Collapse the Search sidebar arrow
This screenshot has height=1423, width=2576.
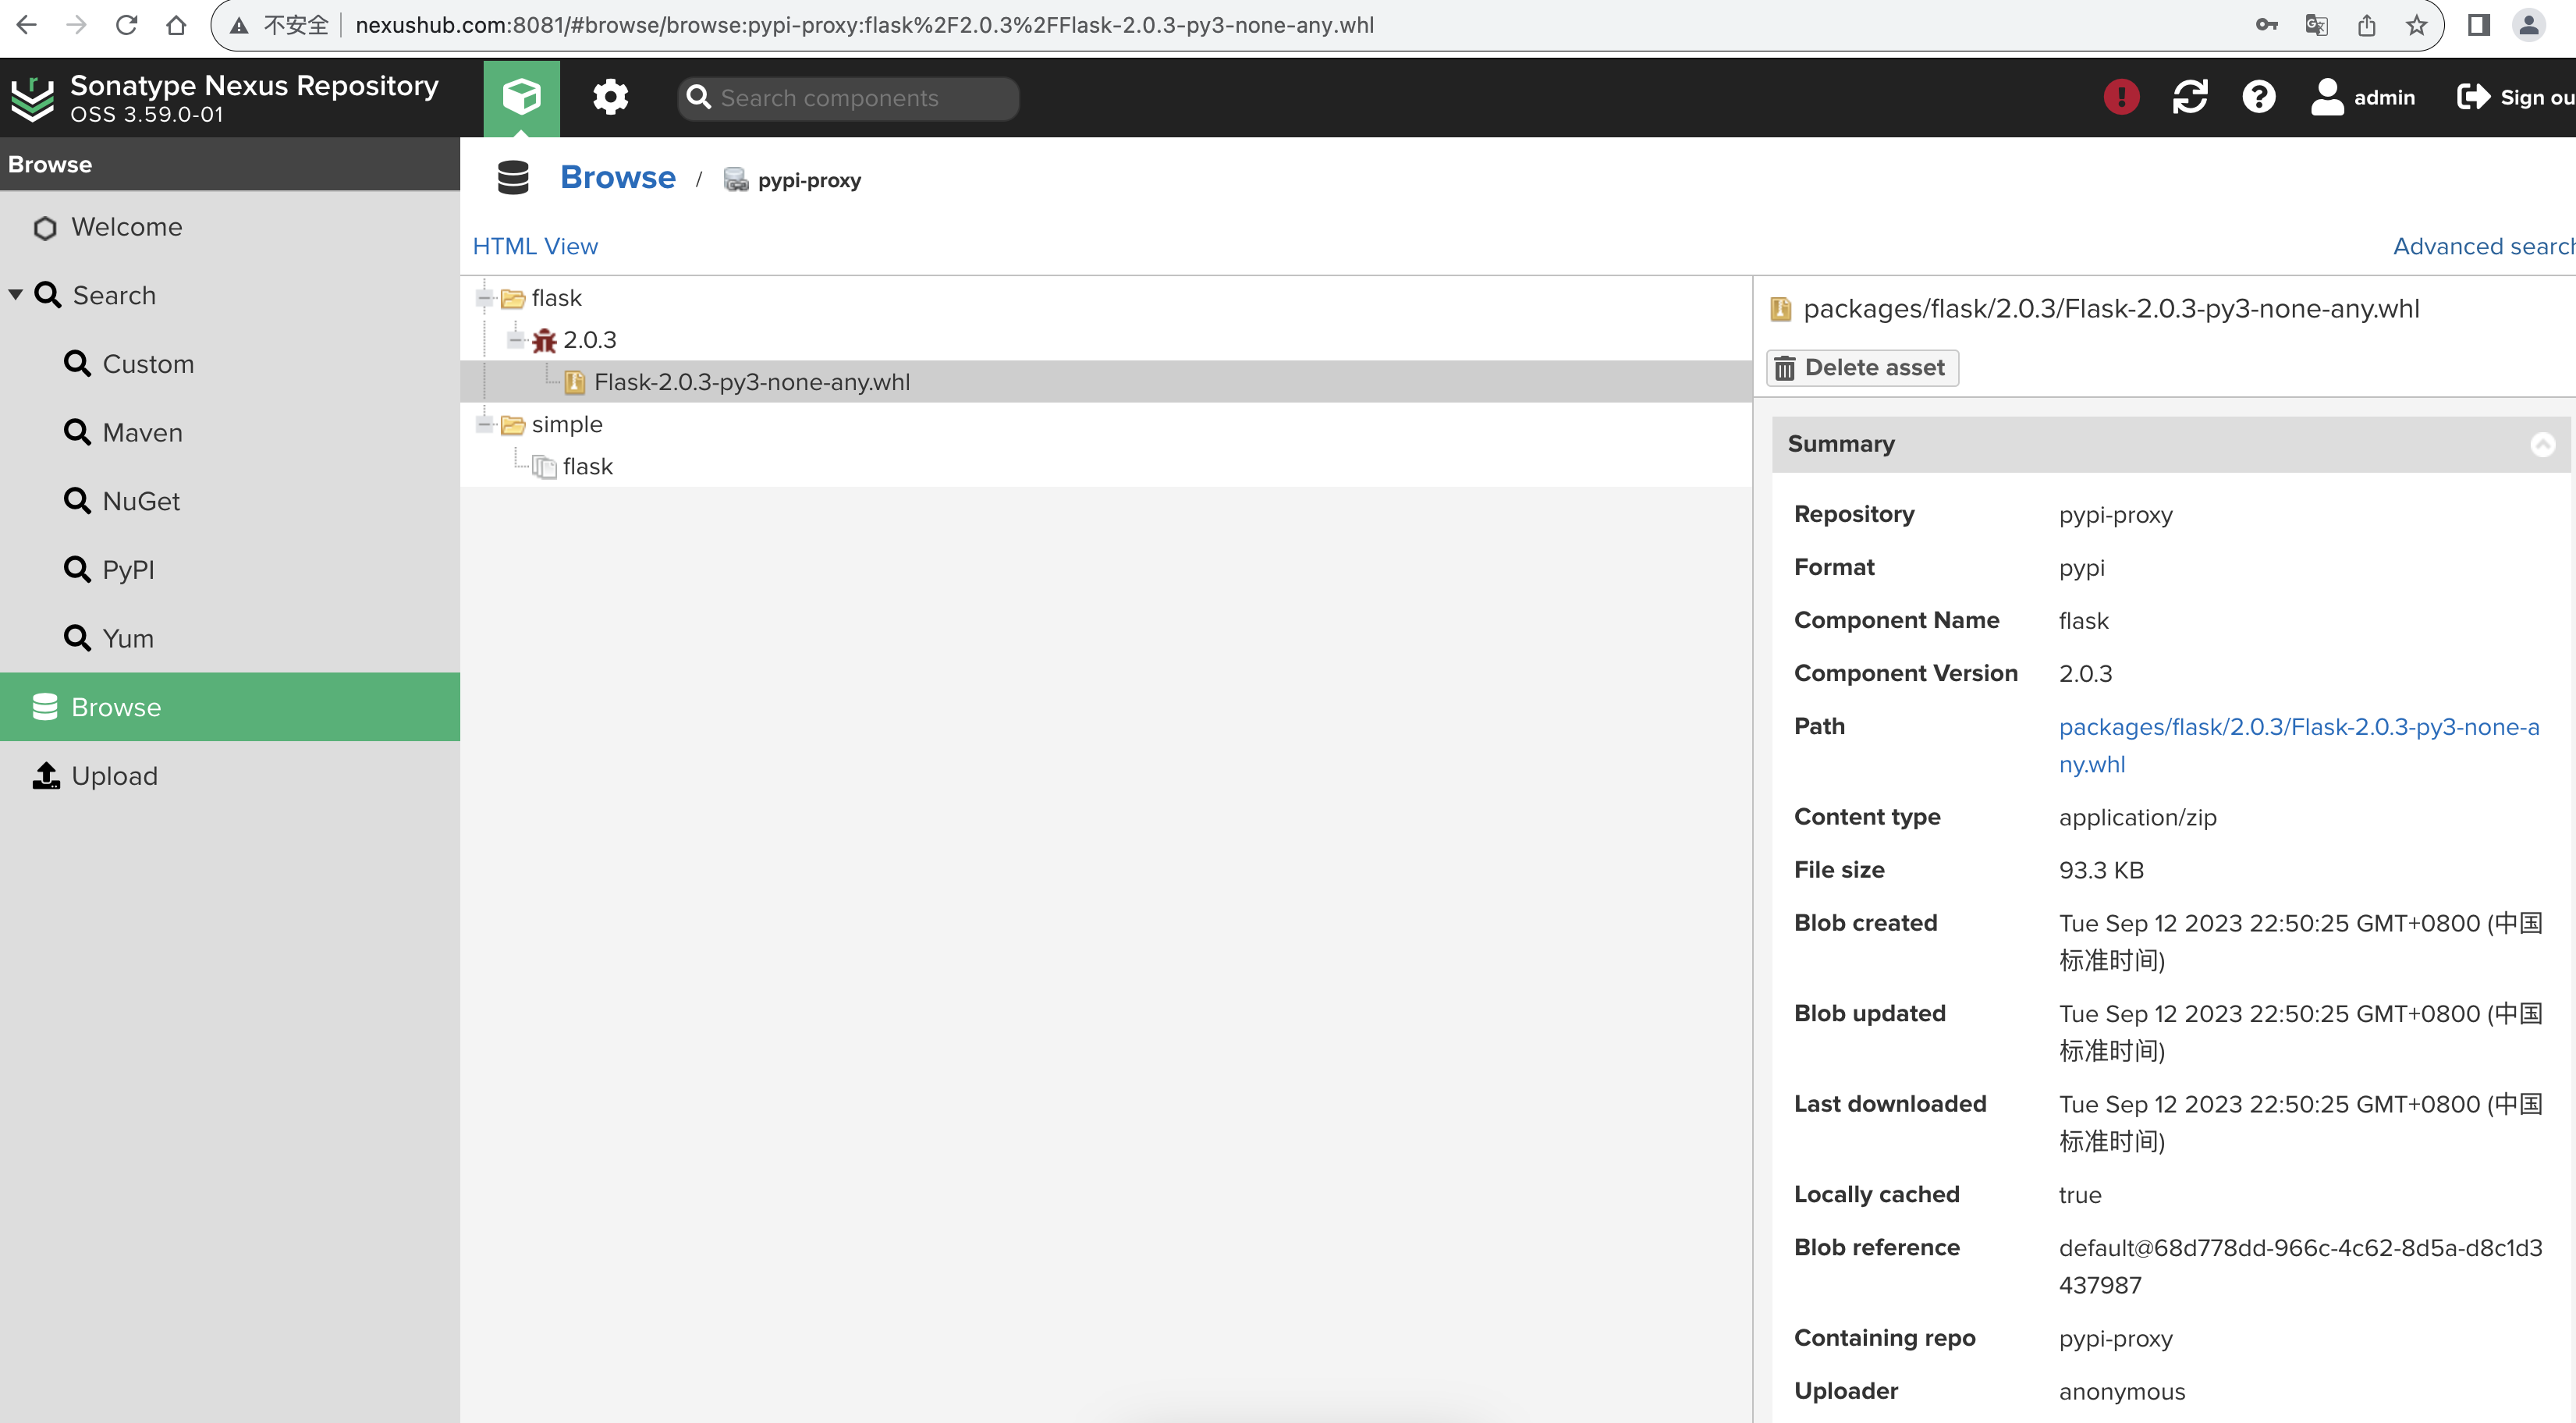(16, 295)
